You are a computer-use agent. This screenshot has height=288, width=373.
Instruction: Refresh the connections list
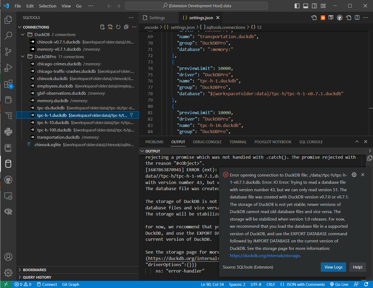pos(118,27)
